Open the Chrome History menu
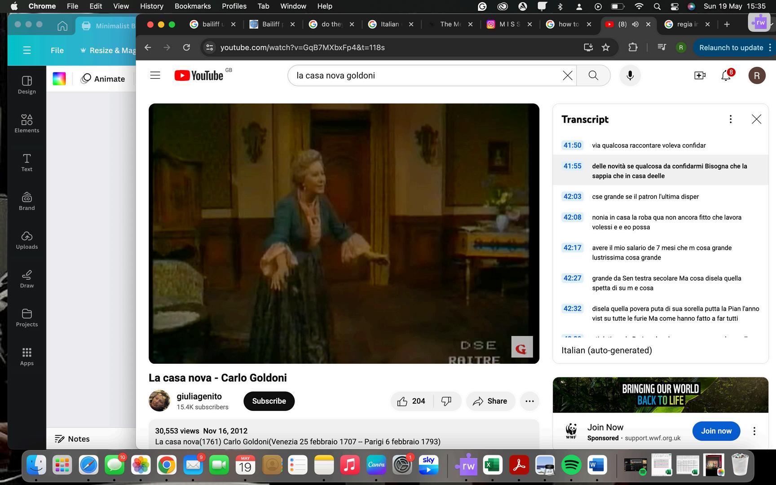 point(151,6)
